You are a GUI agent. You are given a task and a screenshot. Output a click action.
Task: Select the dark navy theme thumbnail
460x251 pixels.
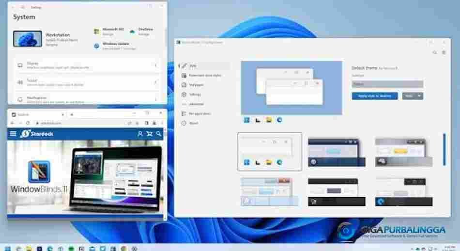tap(337, 153)
